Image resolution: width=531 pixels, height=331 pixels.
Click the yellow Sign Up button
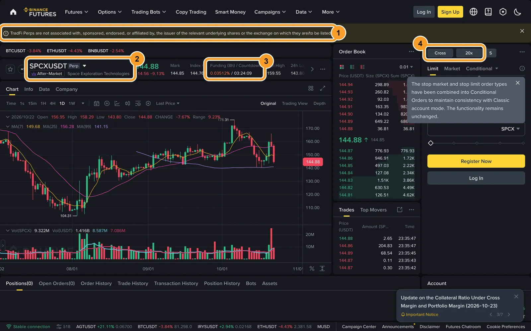tap(450, 12)
